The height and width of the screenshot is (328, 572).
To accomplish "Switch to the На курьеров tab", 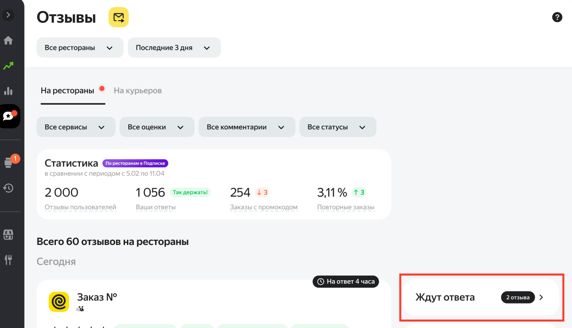I will click(138, 91).
